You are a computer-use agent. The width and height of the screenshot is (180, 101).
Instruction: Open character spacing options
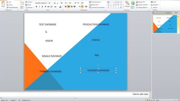[52, 7]
